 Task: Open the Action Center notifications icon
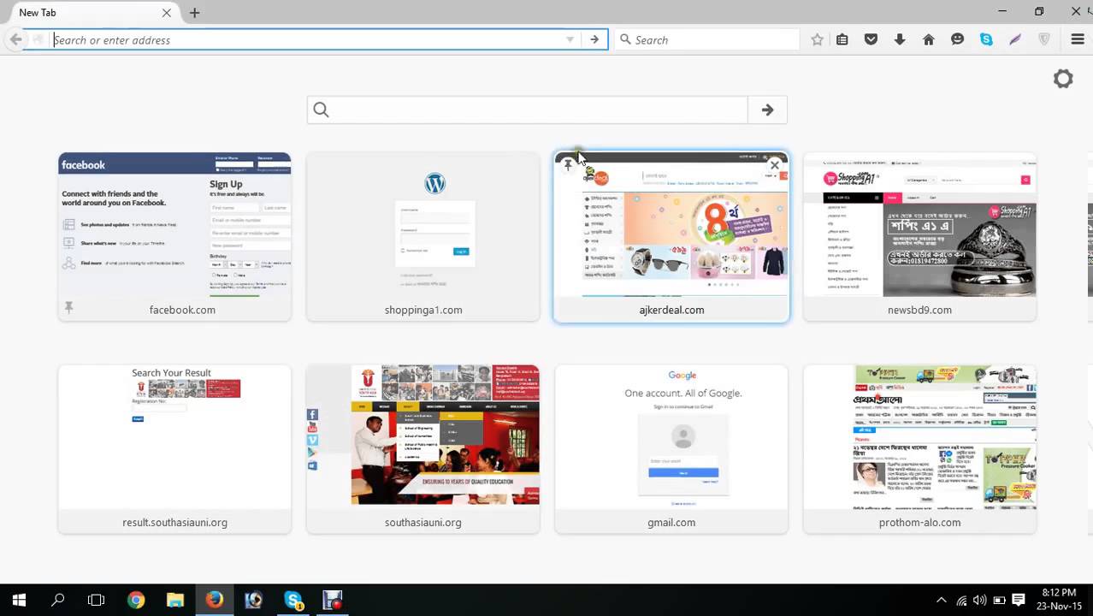coord(1019,600)
